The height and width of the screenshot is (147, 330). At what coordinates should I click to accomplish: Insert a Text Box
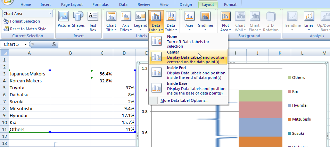click(93, 22)
